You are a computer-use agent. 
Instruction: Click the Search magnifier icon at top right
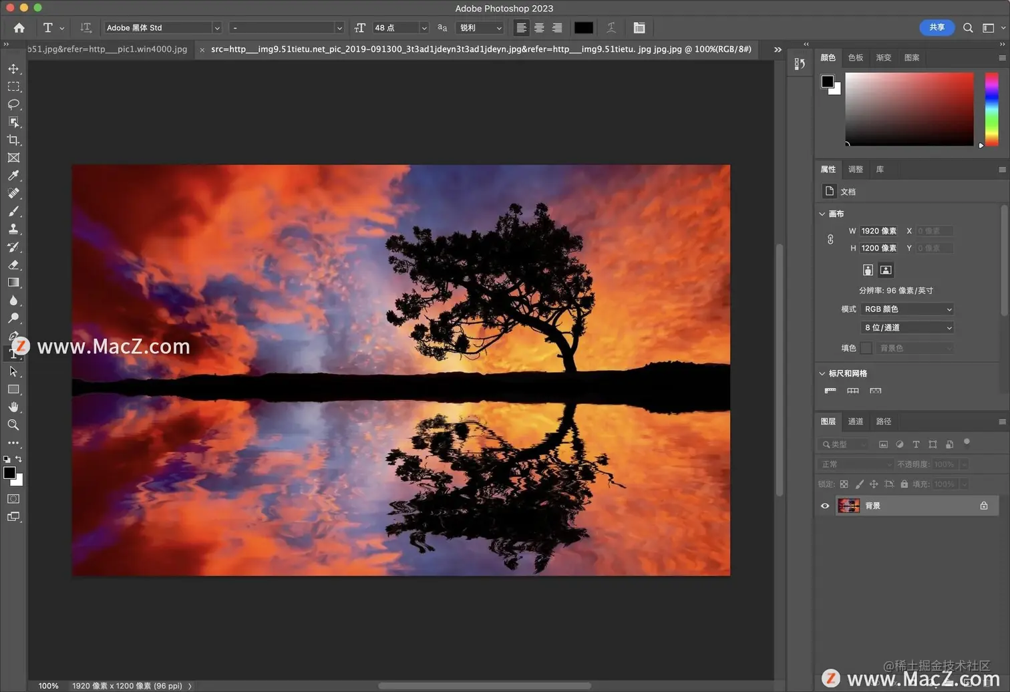[x=968, y=27]
